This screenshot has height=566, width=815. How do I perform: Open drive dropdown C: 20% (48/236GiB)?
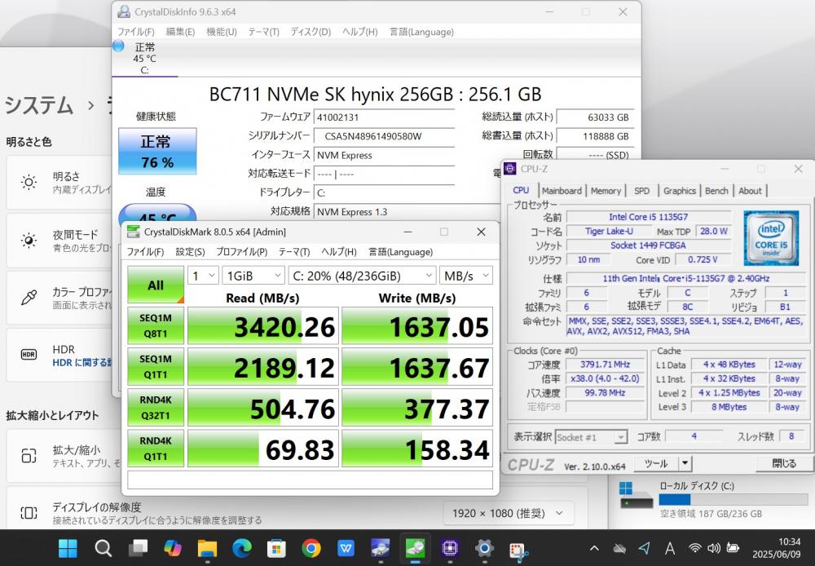pos(363,276)
